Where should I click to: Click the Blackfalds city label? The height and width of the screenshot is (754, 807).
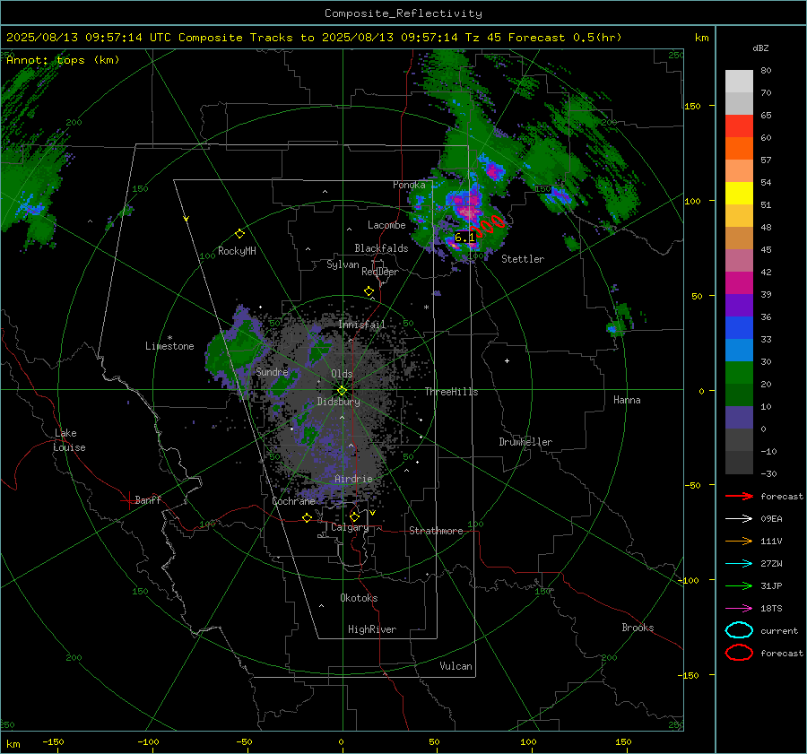coord(381,248)
